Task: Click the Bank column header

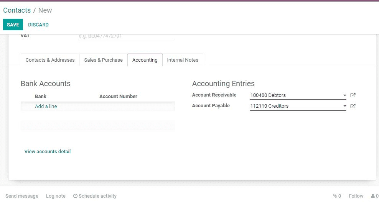Action: (x=40, y=96)
